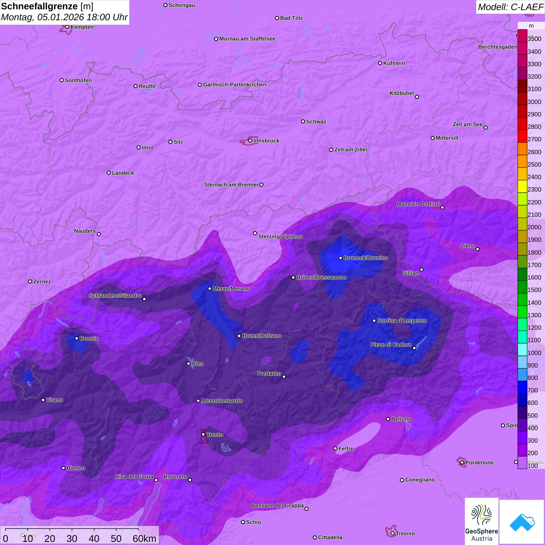
Task: Click the Trento city marker dot
Action: tap(203, 434)
